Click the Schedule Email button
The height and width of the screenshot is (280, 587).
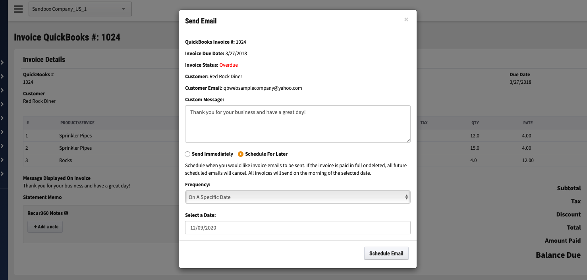pos(386,253)
